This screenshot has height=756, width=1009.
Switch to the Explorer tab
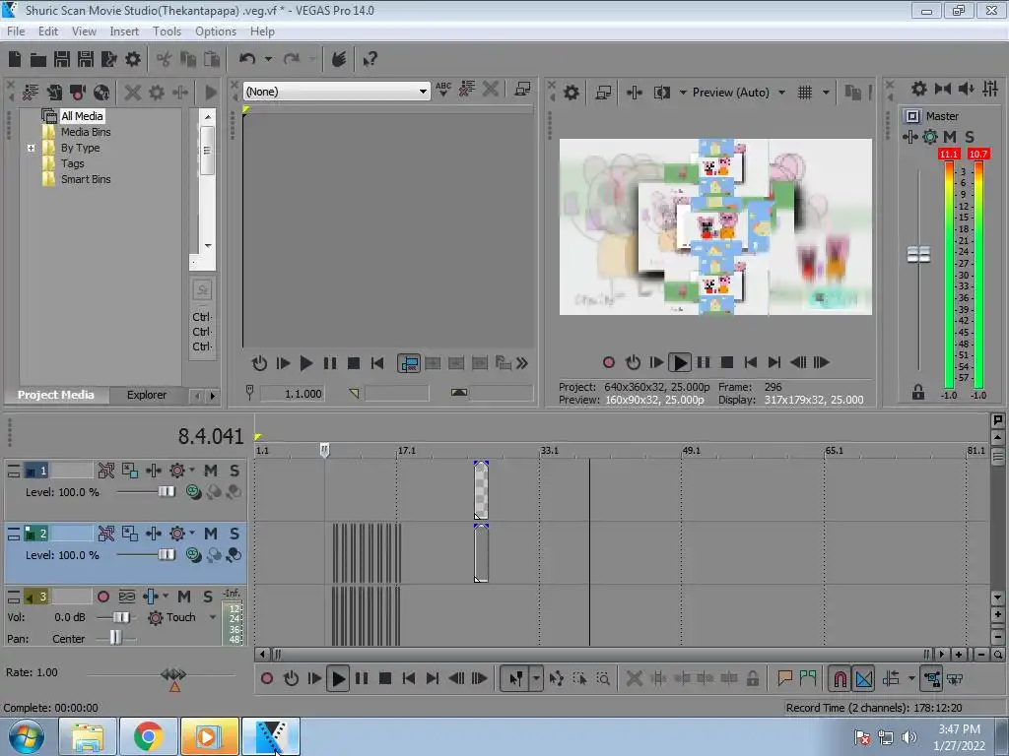(x=147, y=395)
